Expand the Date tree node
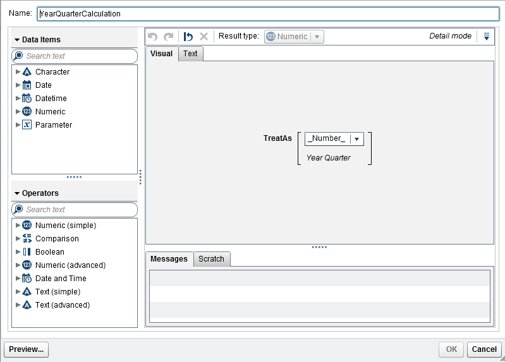 18,85
